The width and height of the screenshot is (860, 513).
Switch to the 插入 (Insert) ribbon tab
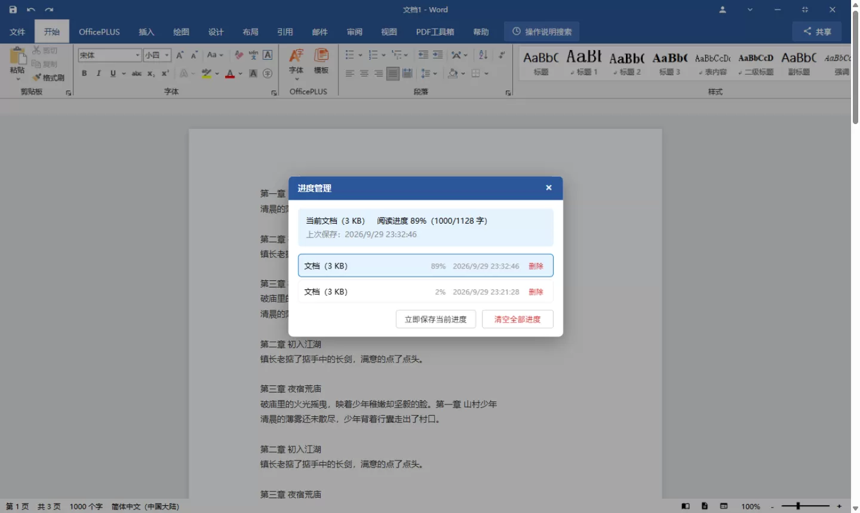pos(146,32)
